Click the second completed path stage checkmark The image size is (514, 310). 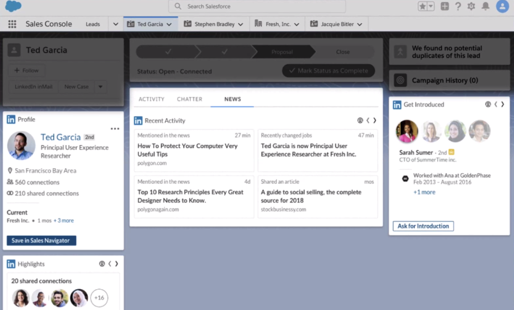(225, 52)
